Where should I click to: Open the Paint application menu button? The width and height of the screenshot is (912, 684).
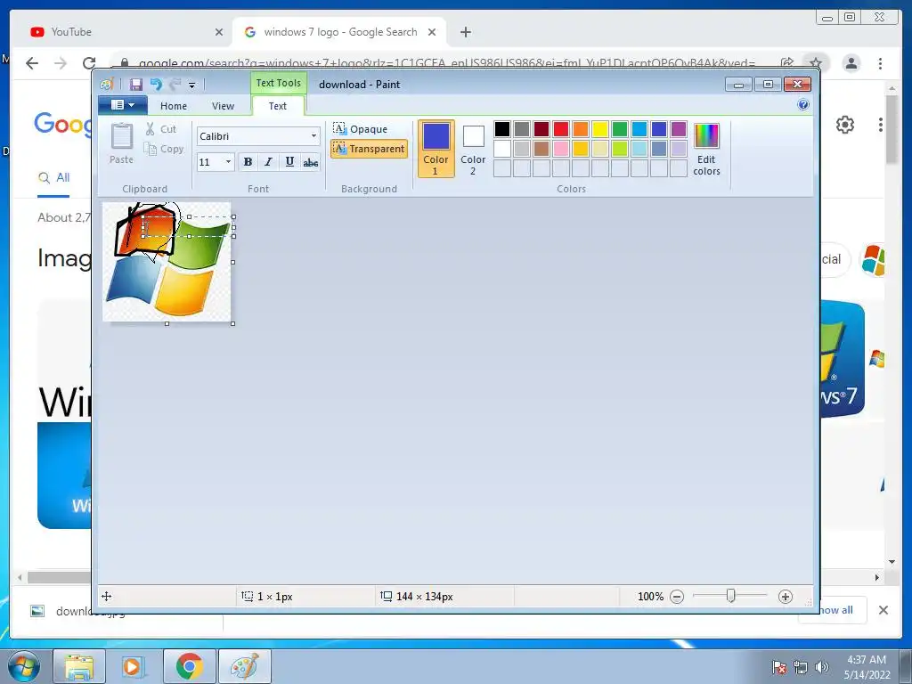123,105
